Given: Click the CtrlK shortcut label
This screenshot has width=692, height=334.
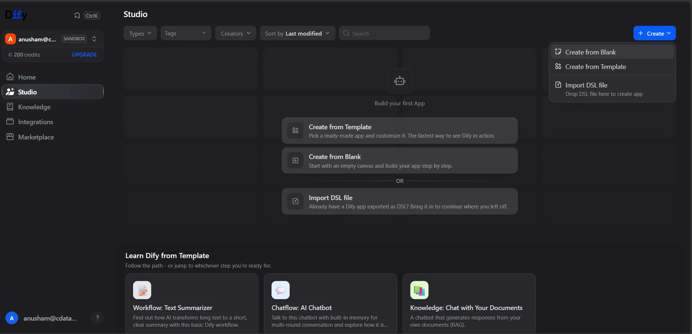Looking at the screenshot, I should [92, 16].
